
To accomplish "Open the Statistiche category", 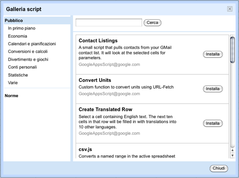I will click(18, 75).
